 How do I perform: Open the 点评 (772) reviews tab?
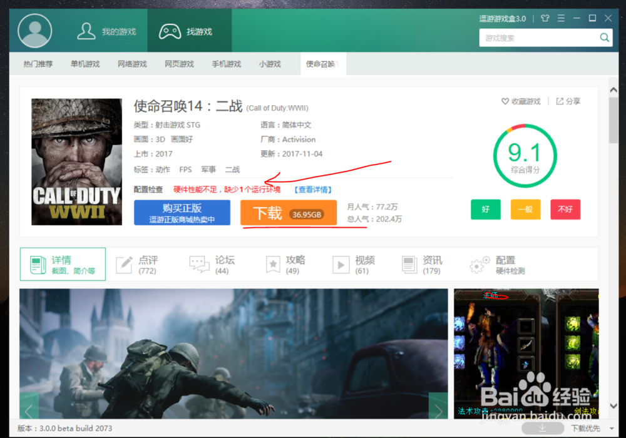point(137,265)
